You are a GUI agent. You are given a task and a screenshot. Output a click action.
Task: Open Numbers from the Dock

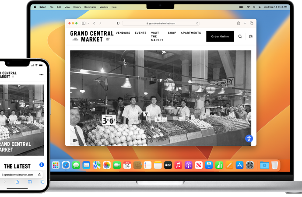pyautogui.click(x=219, y=165)
